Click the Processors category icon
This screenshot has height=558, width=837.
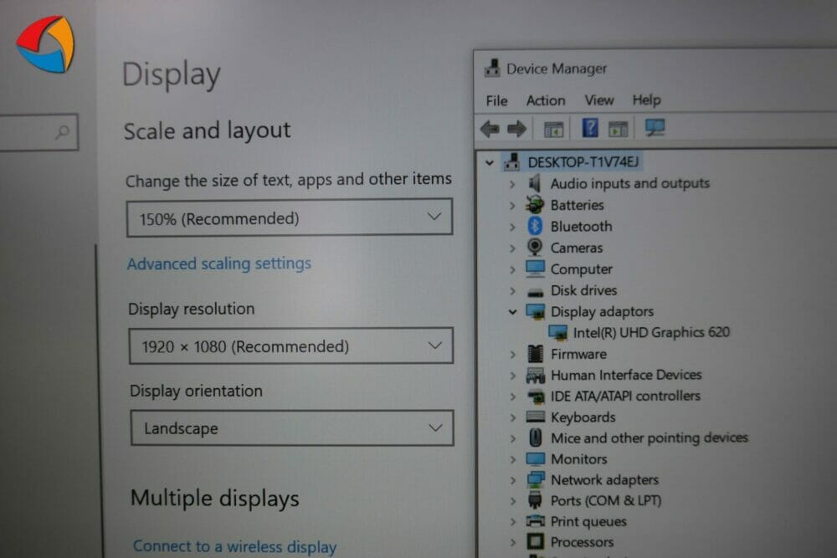(x=536, y=542)
